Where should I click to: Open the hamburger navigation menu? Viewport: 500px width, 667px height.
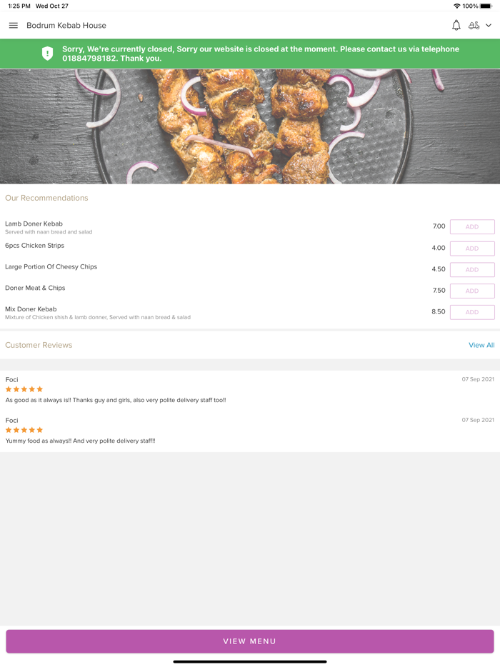coord(13,25)
